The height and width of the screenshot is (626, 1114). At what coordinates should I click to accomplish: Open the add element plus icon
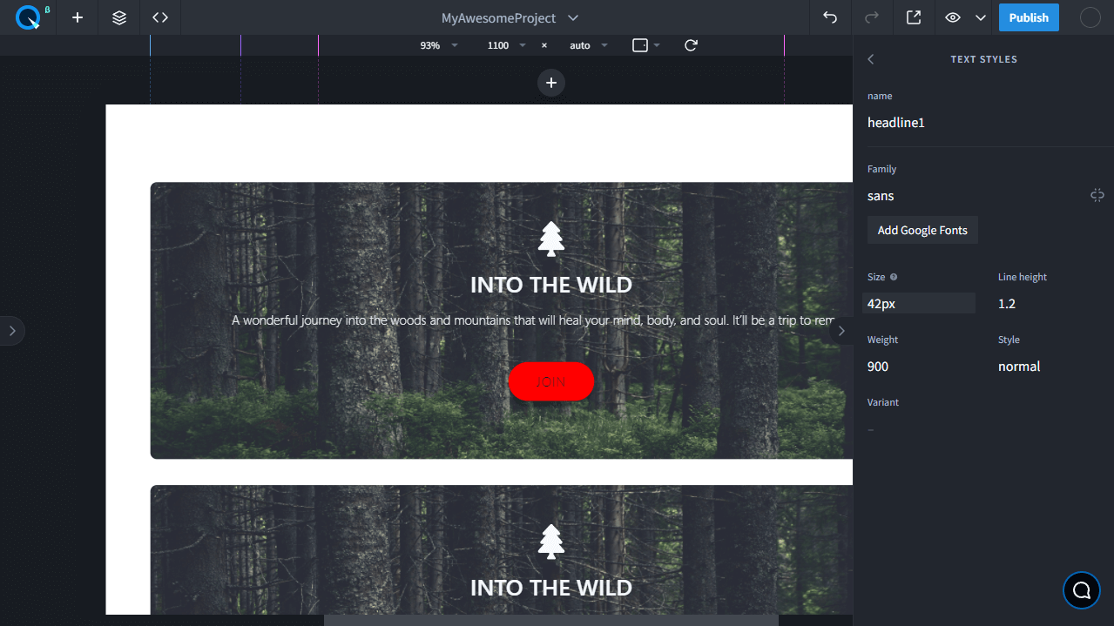point(78,17)
